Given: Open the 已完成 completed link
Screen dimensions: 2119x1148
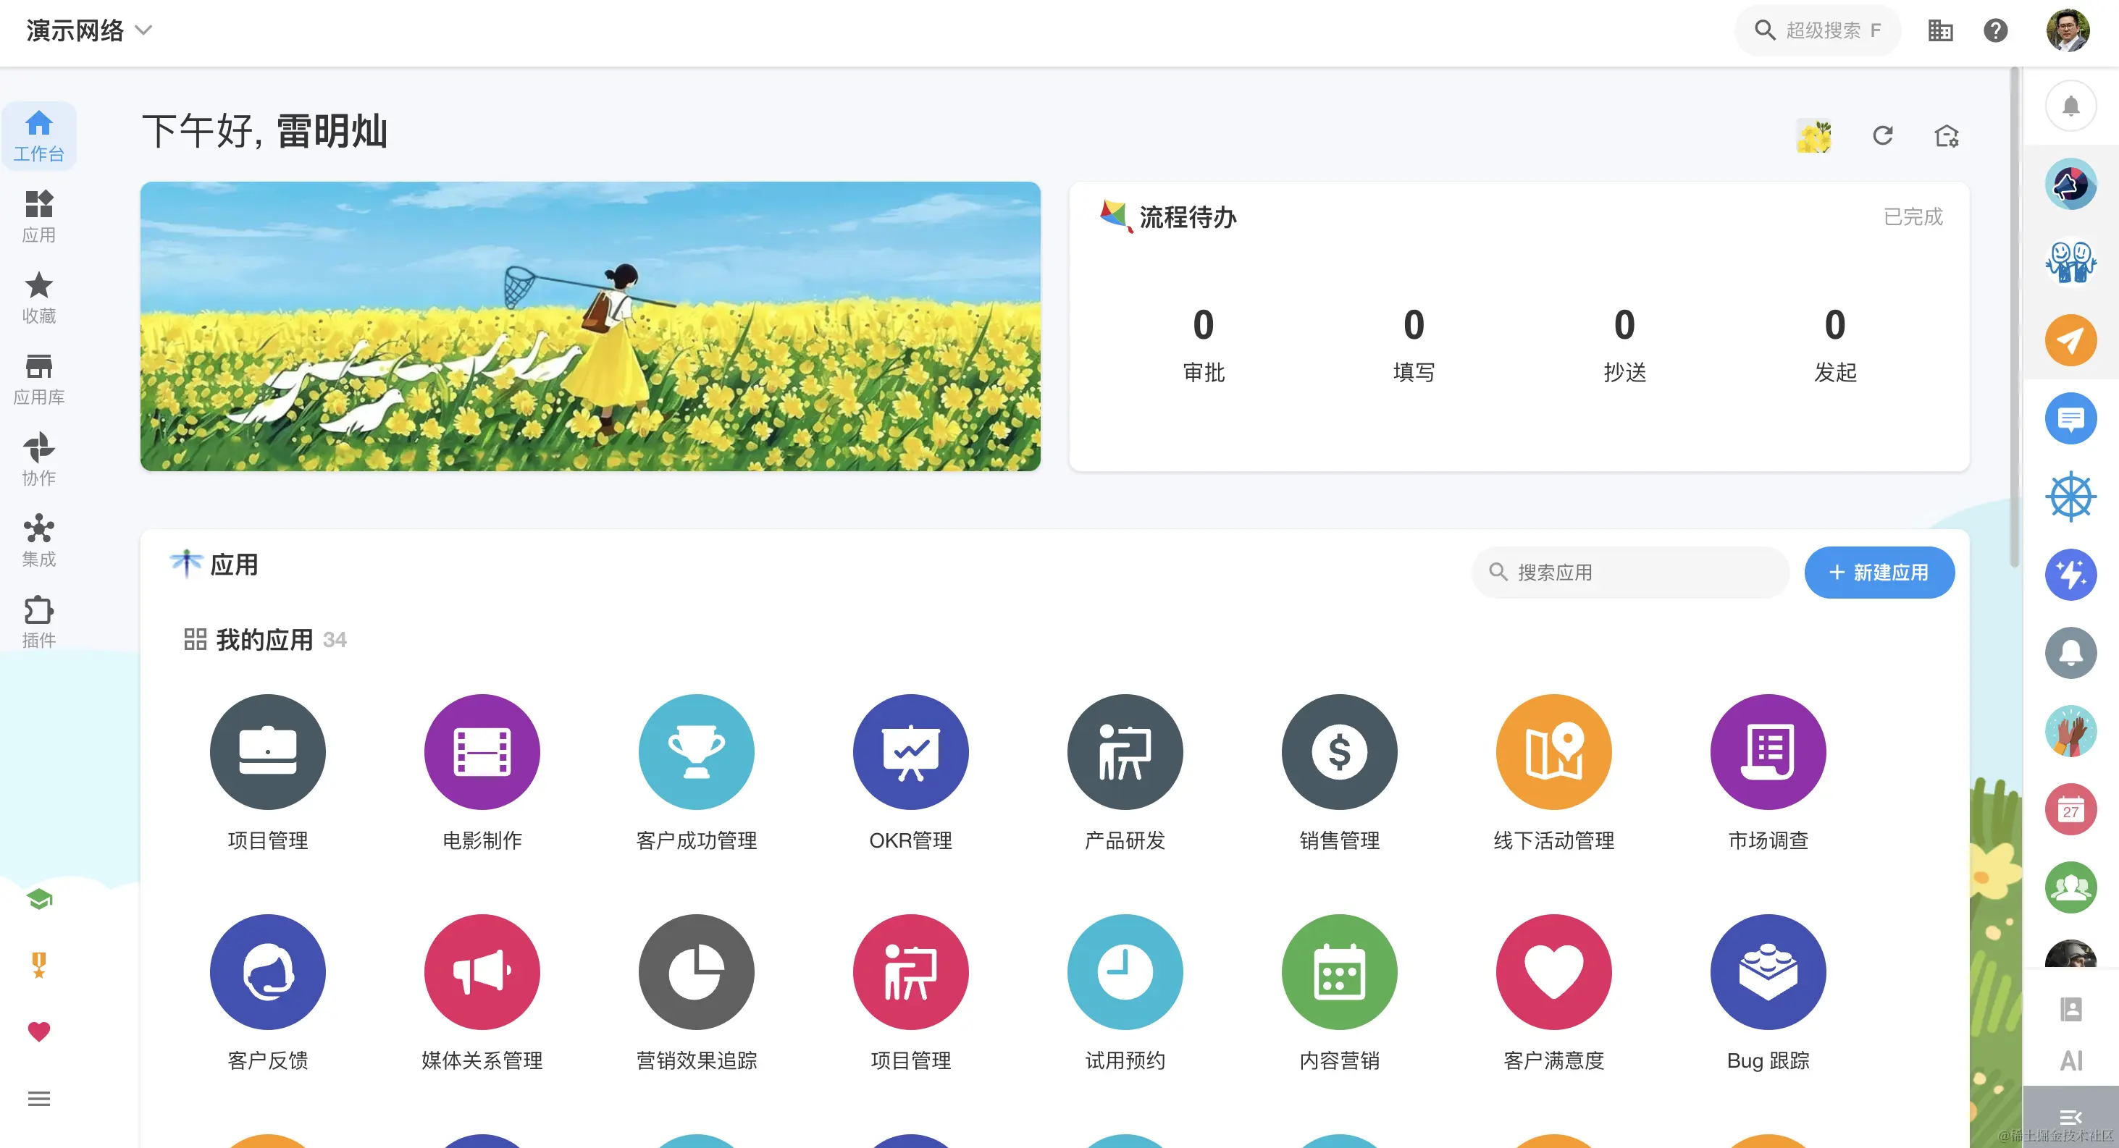Looking at the screenshot, I should (1913, 216).
